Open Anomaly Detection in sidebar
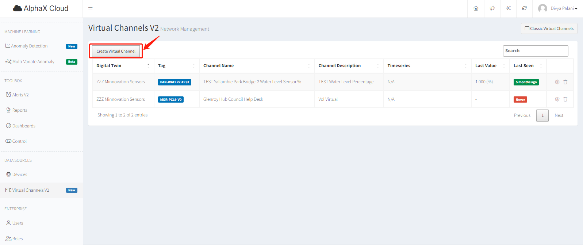The width and height of the screenshot is (583, 245). [x=29, y=46]
